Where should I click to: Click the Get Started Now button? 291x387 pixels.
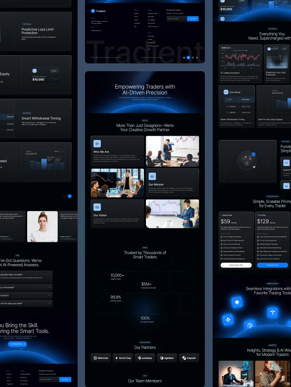17,344
